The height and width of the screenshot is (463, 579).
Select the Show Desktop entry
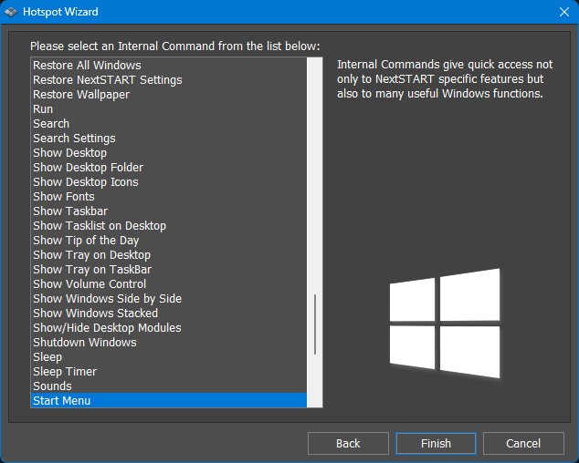[x=169, y=152]
